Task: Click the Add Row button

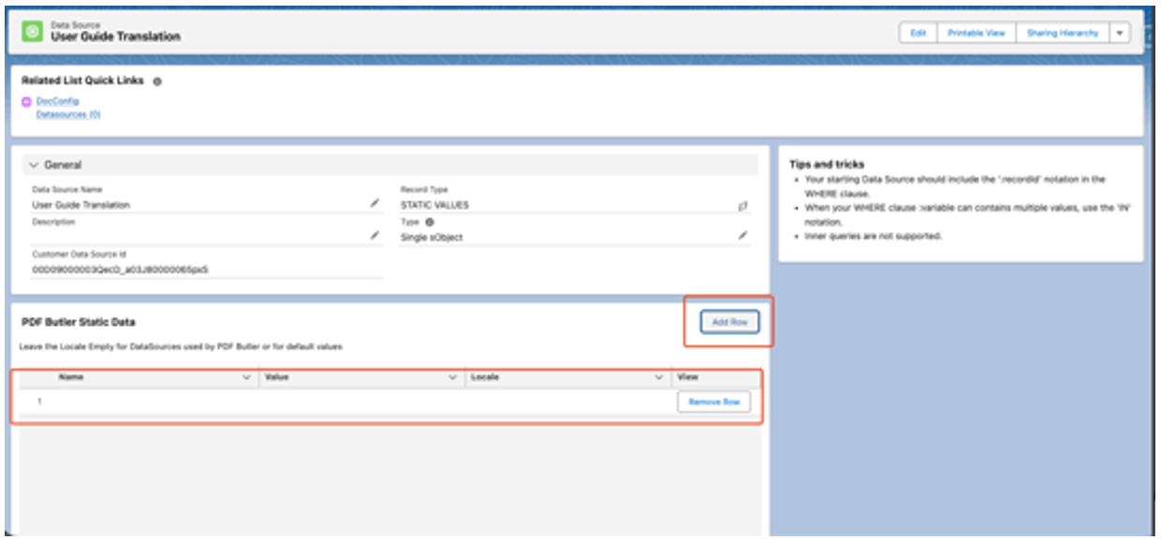Action: tap(729, 322)
